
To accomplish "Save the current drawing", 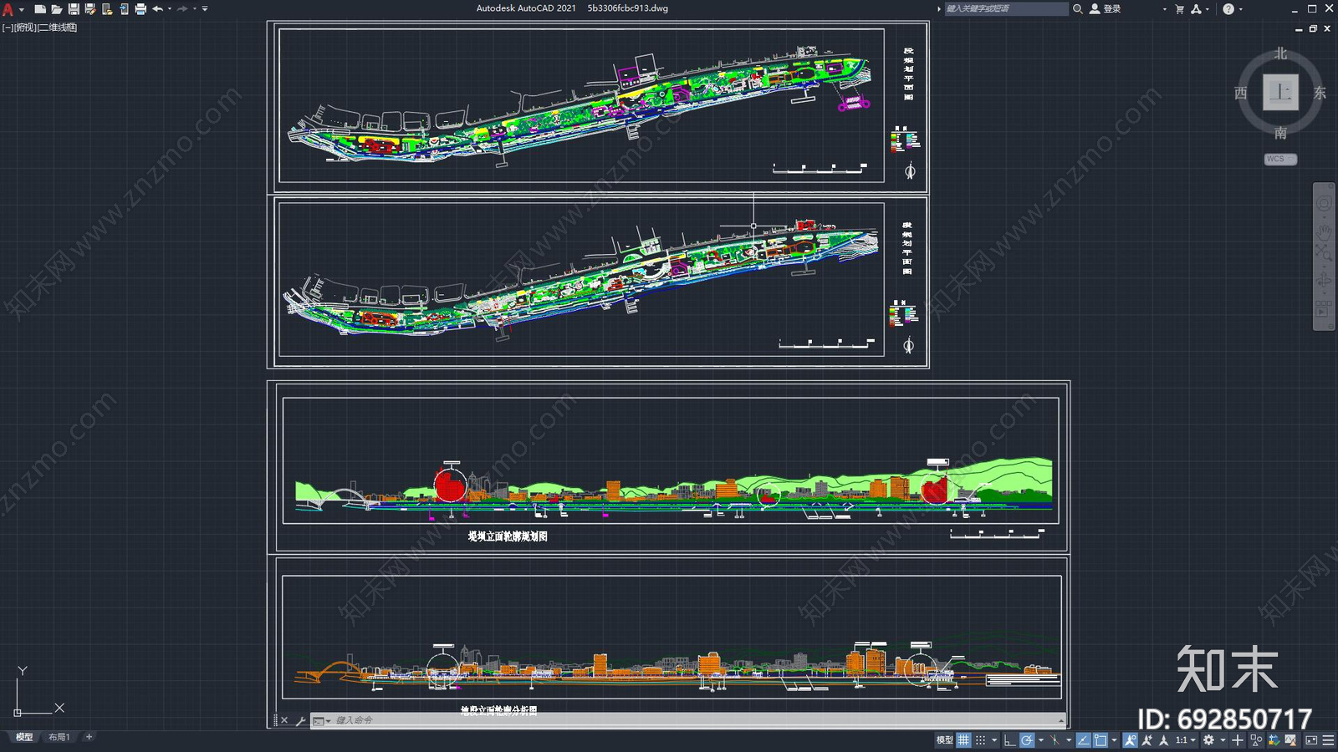I will tap(74, 9).
